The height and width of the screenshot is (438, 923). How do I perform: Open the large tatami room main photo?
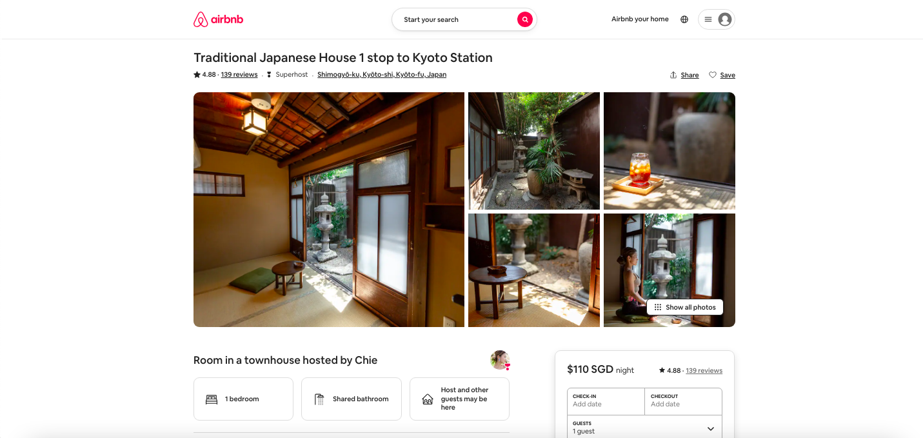(329, 210)
